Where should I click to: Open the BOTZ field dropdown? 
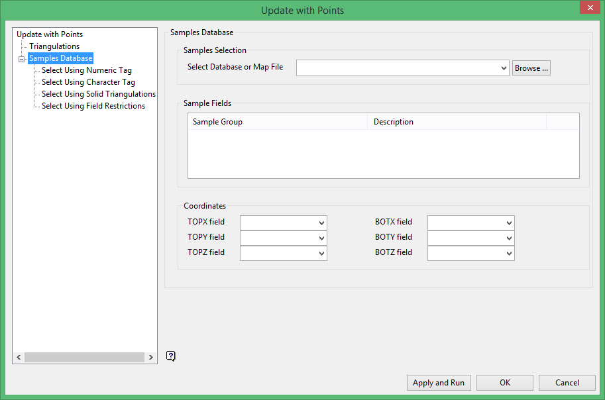coord(509,253)
